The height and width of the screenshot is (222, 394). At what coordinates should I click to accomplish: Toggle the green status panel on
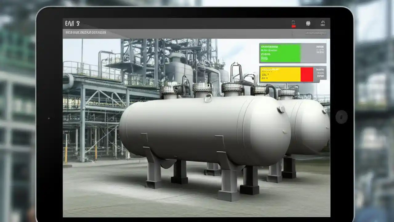(280, 52)
